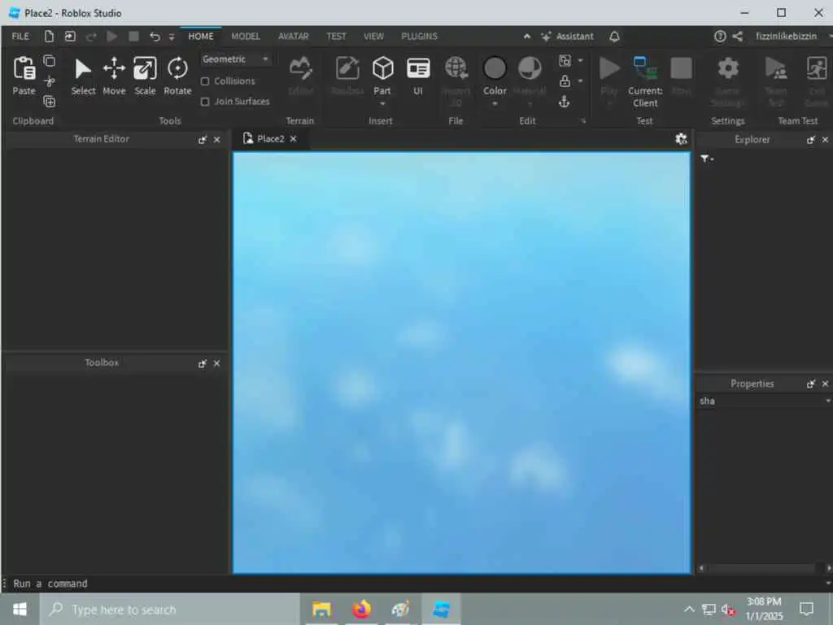833x625 pixels.
Task: Open the Terrain Editor ribbon button
Action: pos(301,76)
